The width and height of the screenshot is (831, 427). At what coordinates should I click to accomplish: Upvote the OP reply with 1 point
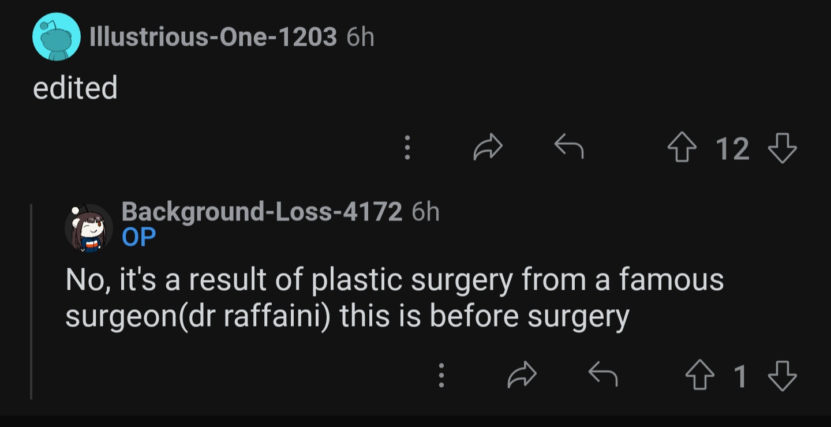699,376
